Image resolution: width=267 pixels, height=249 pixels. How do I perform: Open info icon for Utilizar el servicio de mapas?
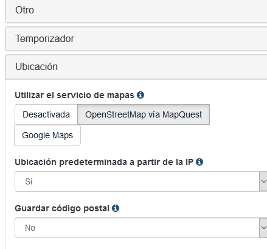point(140,95)
